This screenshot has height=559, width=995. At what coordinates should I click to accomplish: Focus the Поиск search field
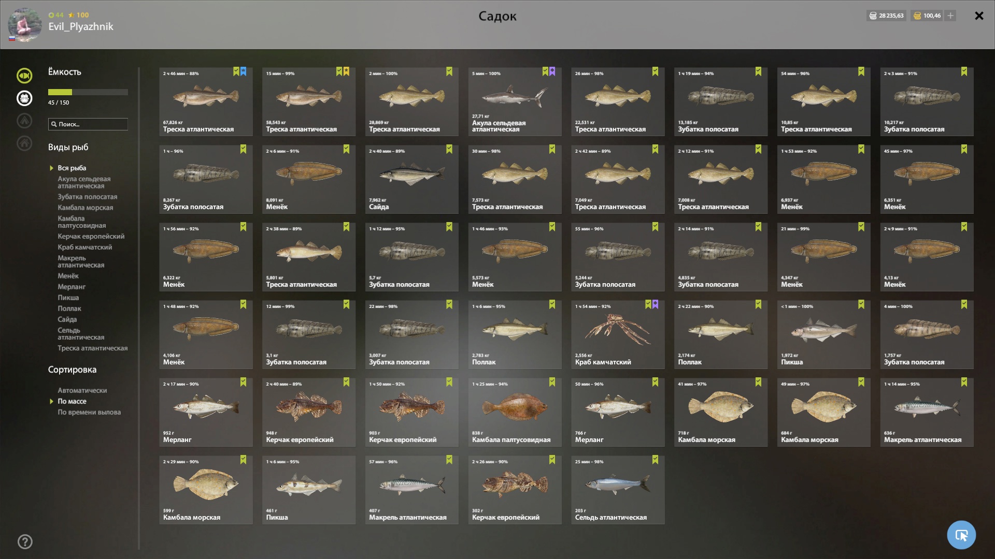click(88, 124)
